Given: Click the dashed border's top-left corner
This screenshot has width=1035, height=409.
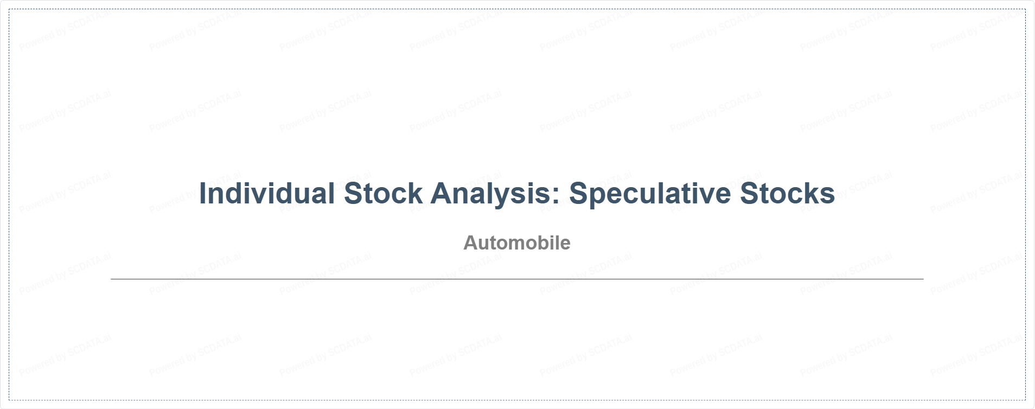Looking at the screenshot, I should [x=9, y=9].
